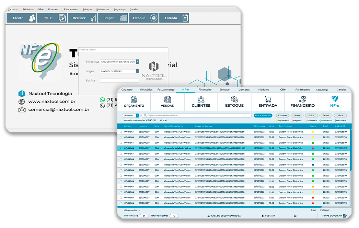Click blue Inutilizada legend dot
Image resolution: width=359 pixels, height=228 pixels.
click(335, 121)
